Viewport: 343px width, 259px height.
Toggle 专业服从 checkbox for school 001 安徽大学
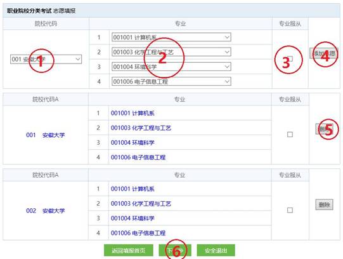point(290,135)
